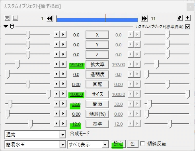Open the すべて表示 dropdown

click(88, 144)
